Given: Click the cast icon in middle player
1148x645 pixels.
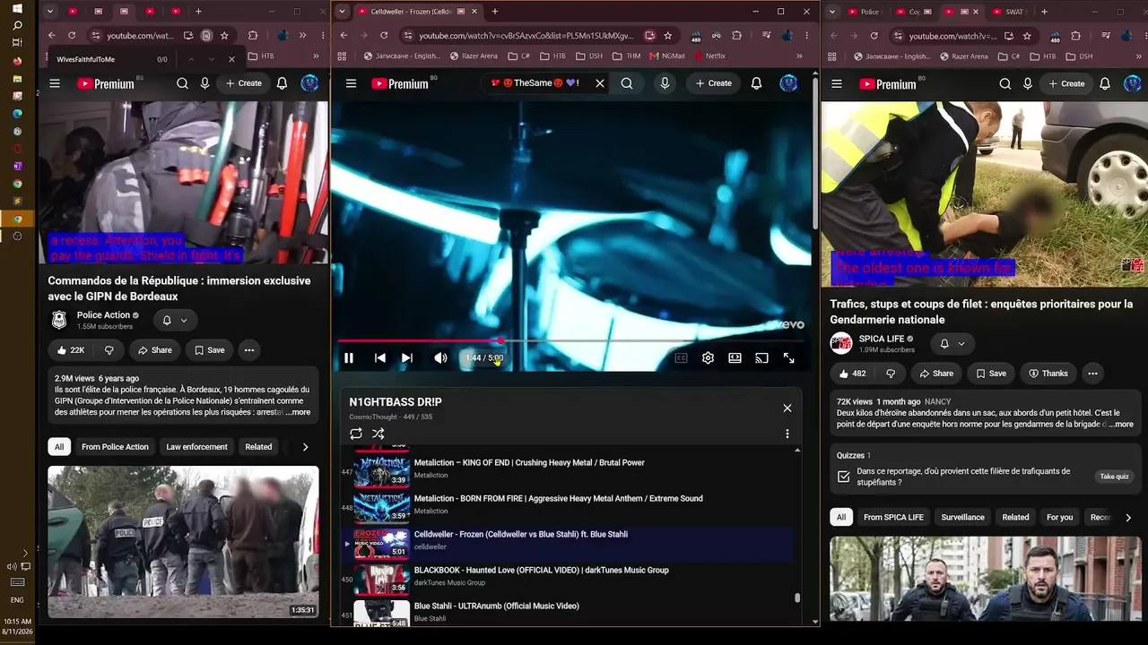Looking at the screenshot, I should (761, 358).
